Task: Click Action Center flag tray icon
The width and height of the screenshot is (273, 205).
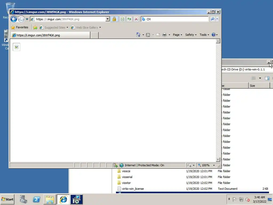Action: pos(235,199)
